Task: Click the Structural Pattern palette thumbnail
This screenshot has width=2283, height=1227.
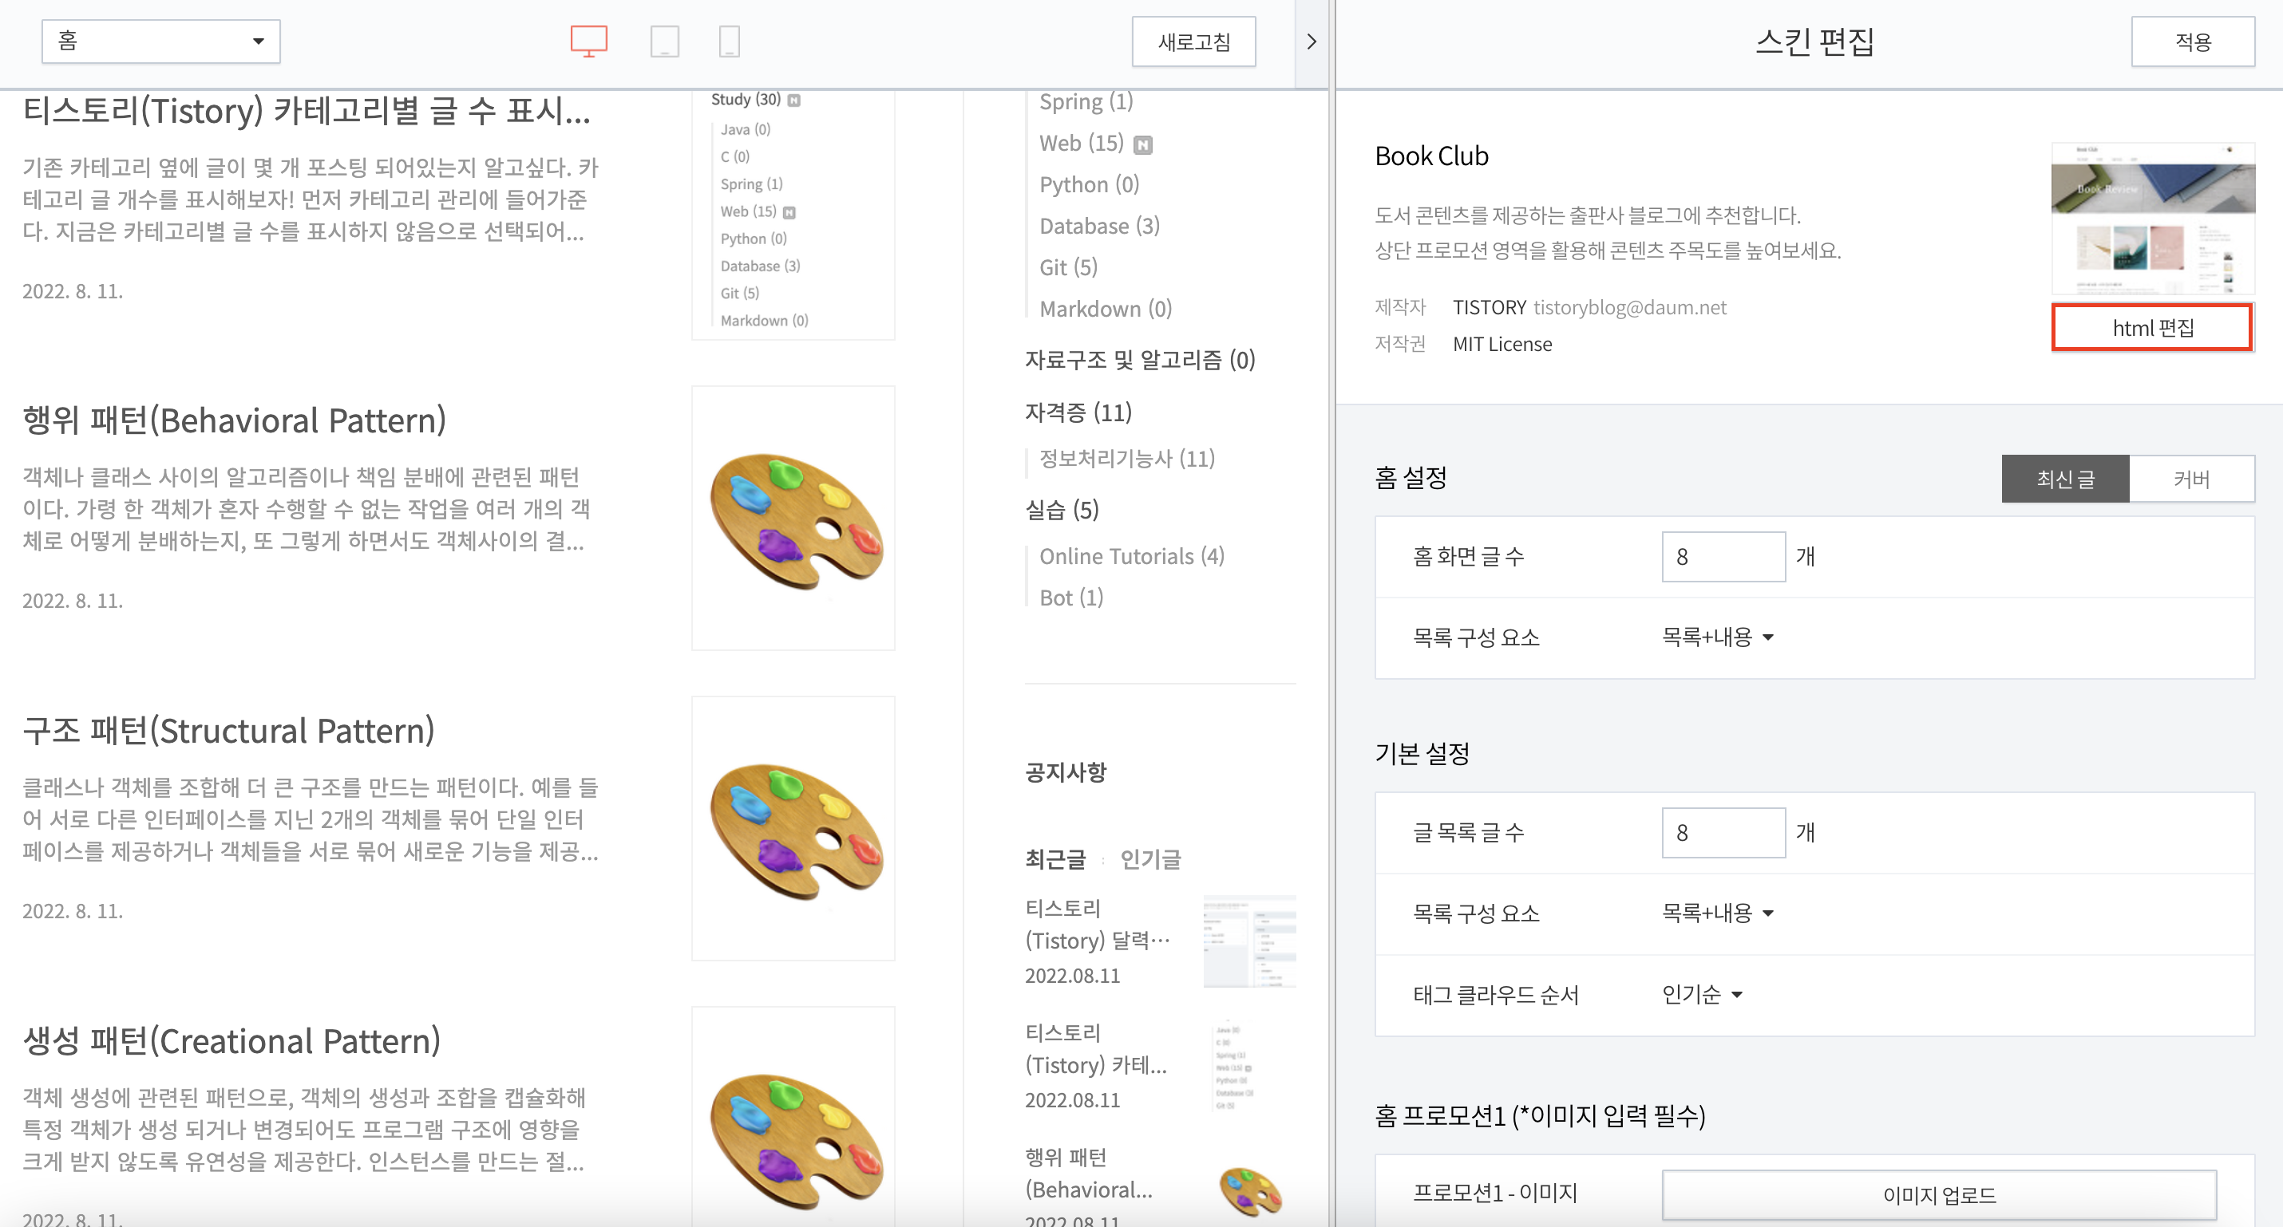Action: [794, 828]
